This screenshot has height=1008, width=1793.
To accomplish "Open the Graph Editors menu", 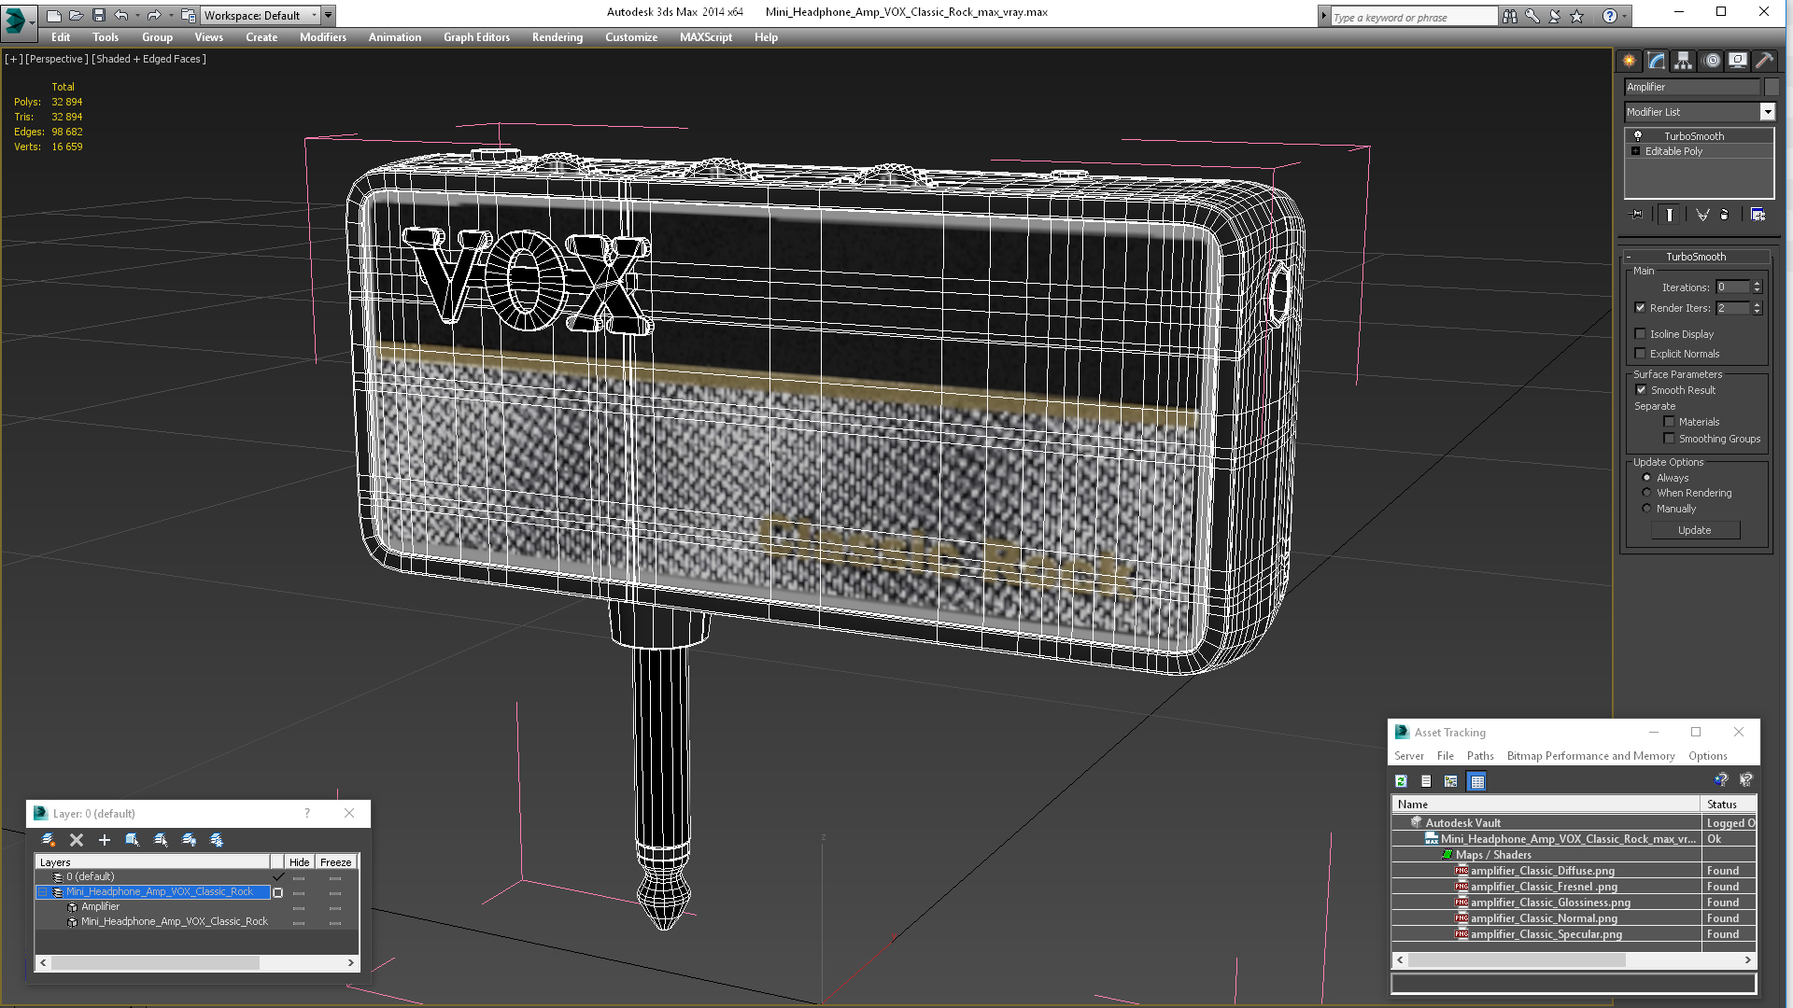I will click(476, 37).
